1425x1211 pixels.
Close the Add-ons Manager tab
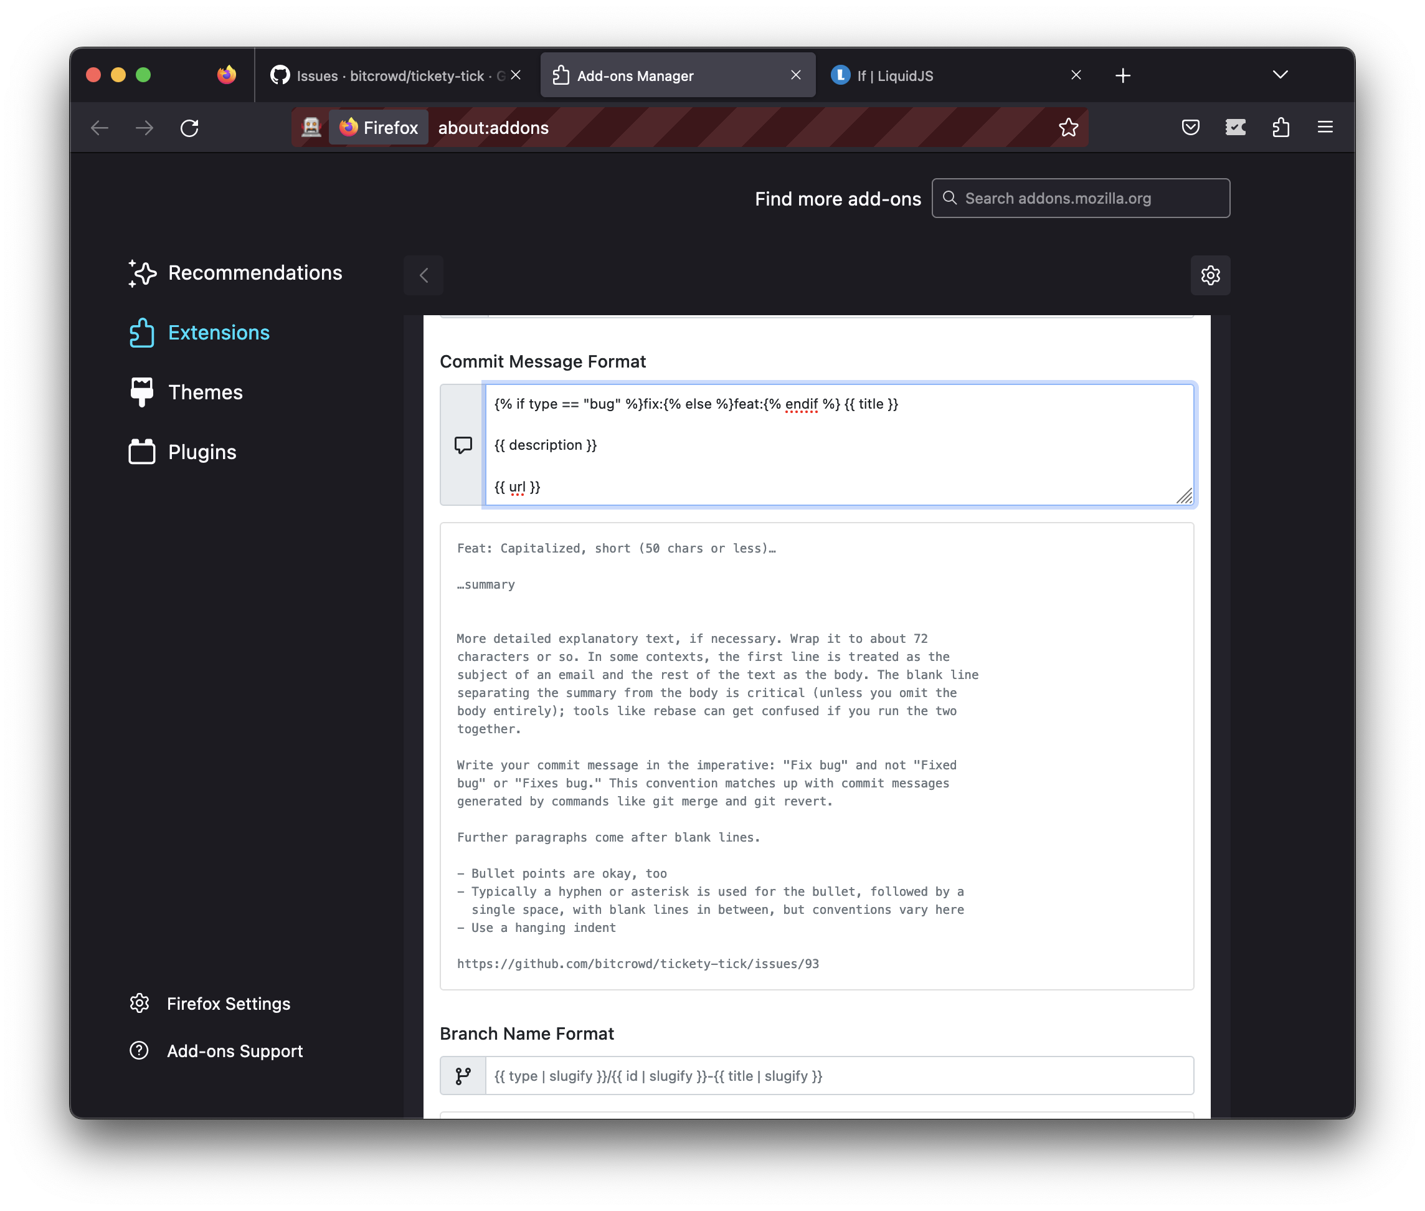click(x=795, y=75)
